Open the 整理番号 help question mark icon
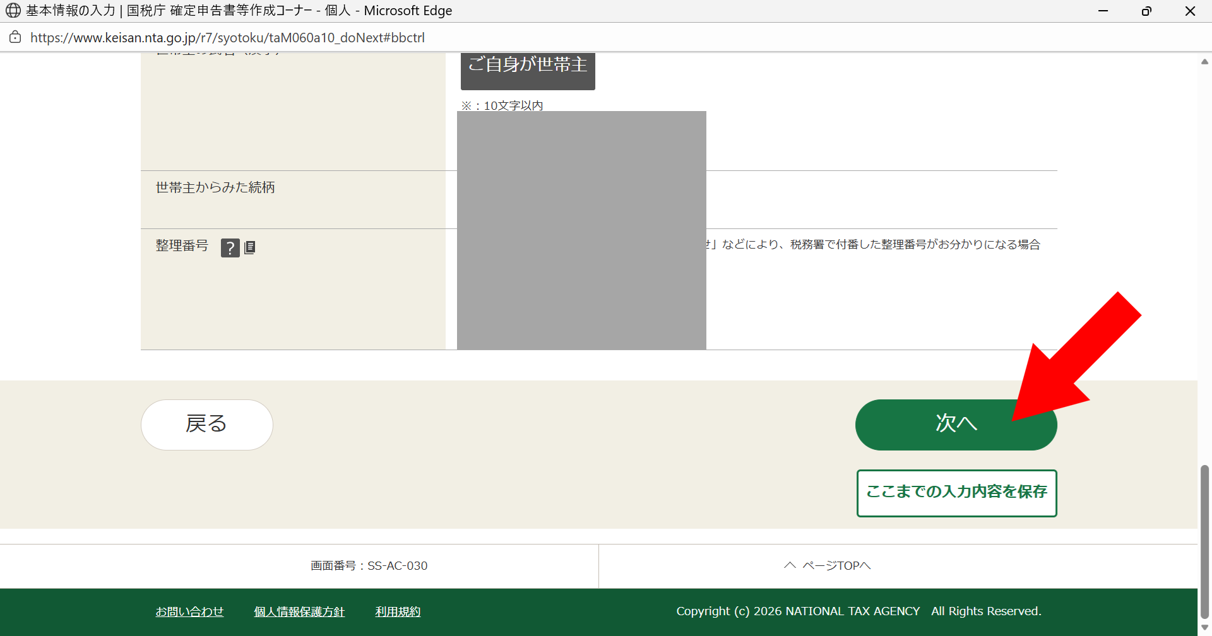Viewport: 1212px width, 636px height. (230, 248)
